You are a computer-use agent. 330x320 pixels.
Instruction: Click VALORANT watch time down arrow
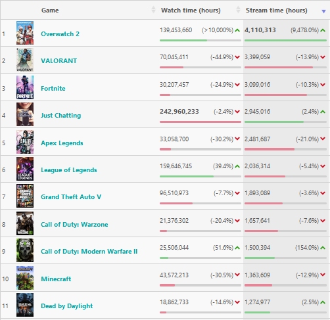pos(237,57)
